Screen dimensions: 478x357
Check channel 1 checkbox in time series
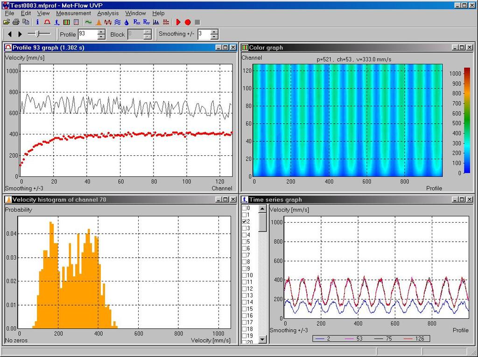pyautogui.click(x=244, y=215)
